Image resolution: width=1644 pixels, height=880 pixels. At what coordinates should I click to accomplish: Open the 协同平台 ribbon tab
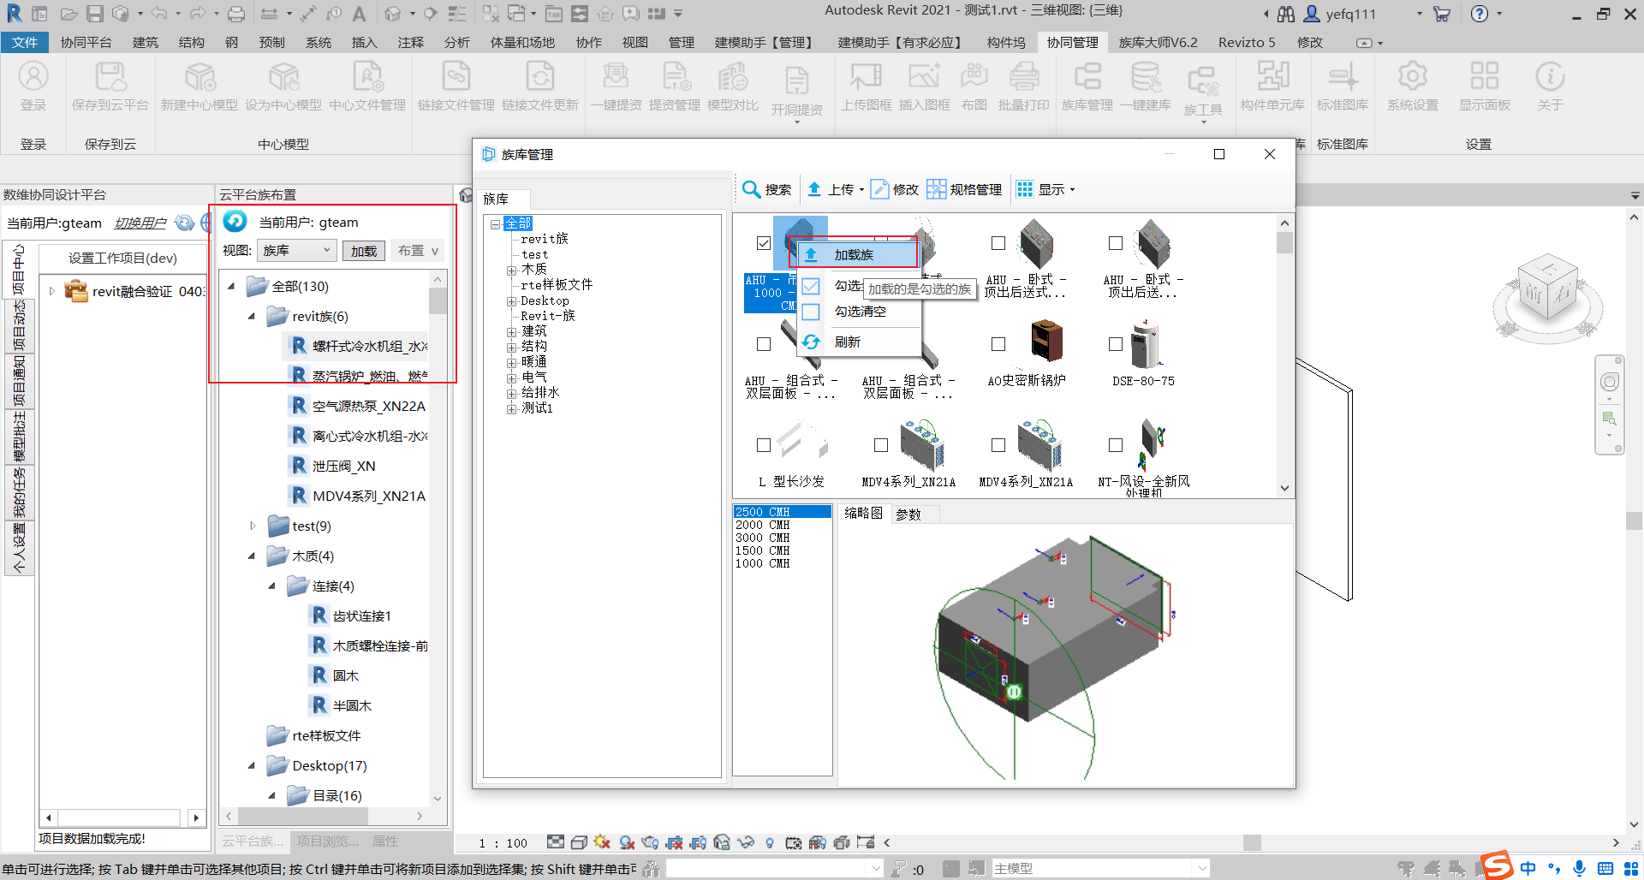pyautogui.click(x=86, y=42)
